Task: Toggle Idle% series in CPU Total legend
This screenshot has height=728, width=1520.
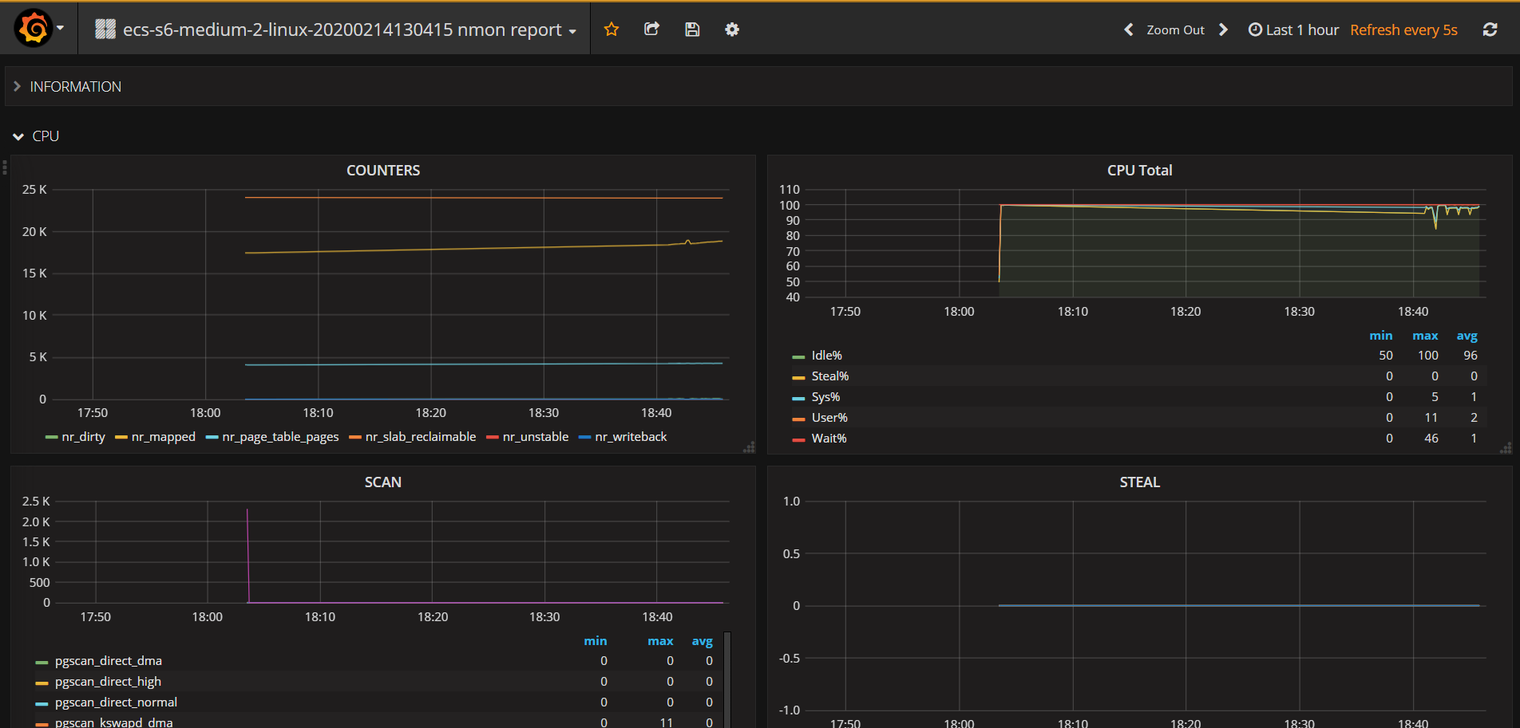Action: coord(826,355)
